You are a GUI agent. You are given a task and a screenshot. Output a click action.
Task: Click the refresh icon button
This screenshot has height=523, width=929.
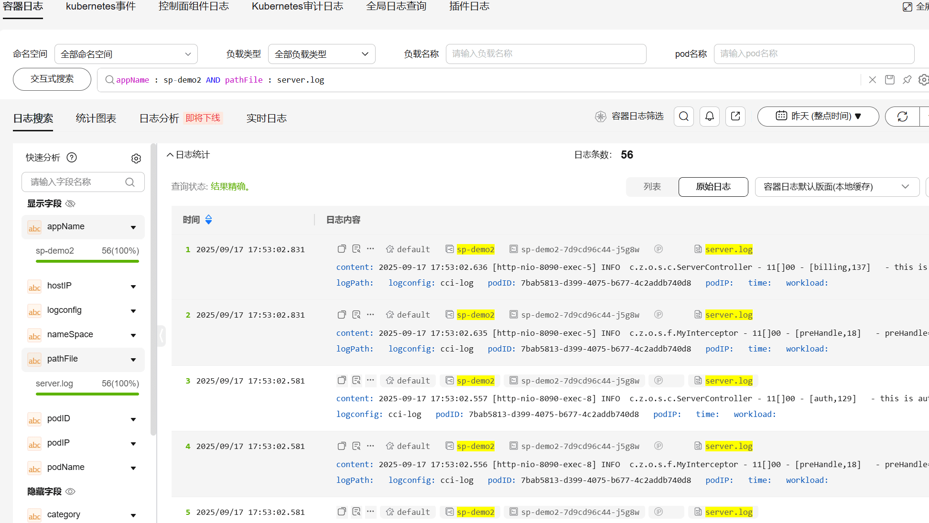(902, 116)
